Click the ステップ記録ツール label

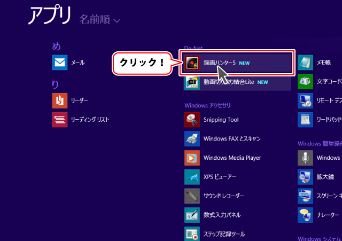click(x=224, y=234)
